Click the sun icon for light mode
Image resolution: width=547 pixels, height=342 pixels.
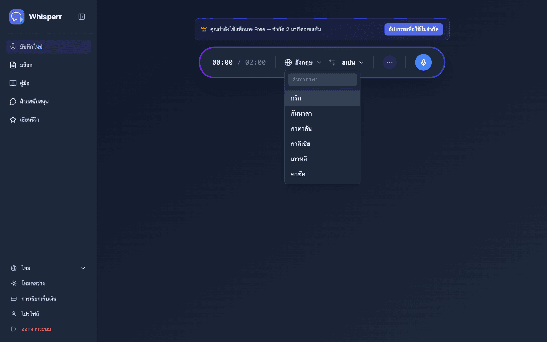click(14, 284)
